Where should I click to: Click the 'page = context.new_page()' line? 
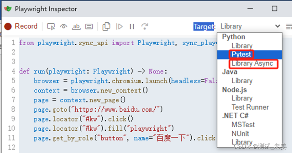tap(79, 100)
